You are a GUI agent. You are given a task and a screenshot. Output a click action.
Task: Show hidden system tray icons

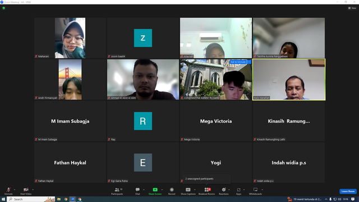pos(326,199)
